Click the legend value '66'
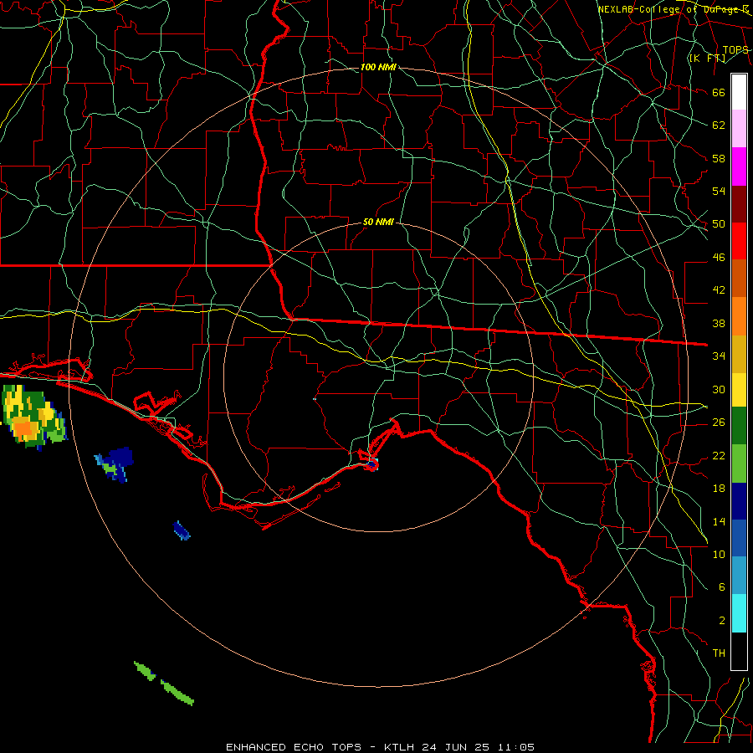The width and height of the screenshot is (753, 753). (719, 92)
